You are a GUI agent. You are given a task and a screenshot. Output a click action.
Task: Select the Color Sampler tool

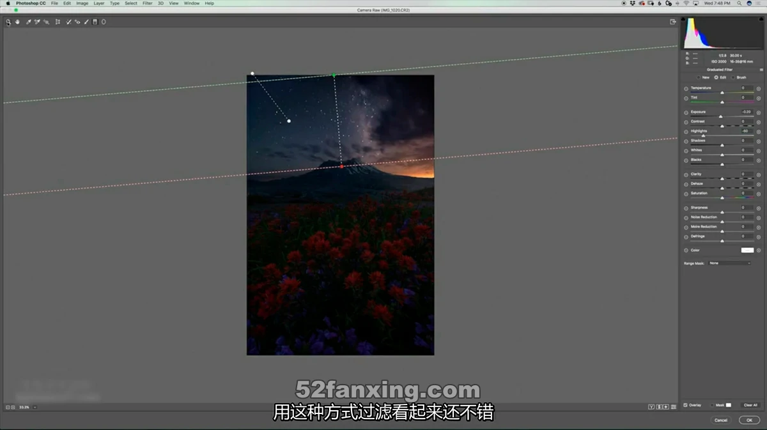tap(37, 22)
